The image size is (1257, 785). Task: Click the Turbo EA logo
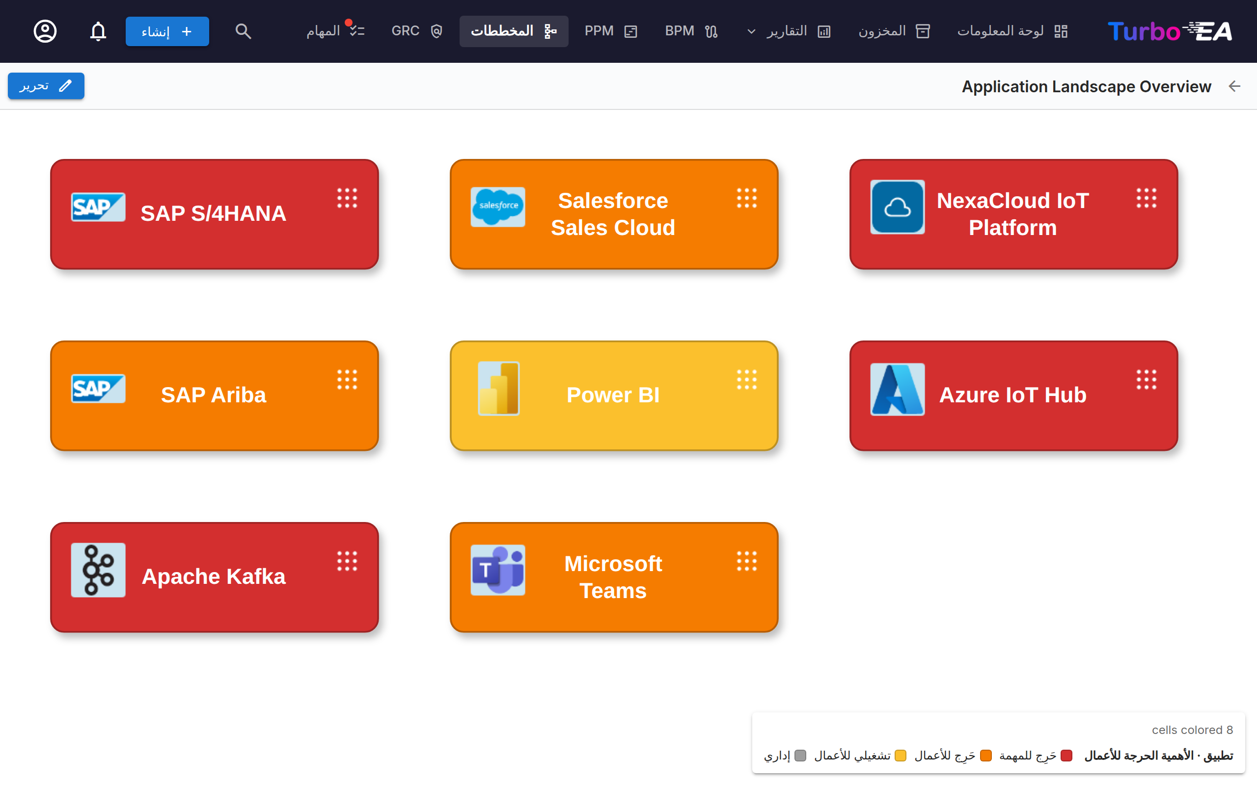click(1170, 31)
